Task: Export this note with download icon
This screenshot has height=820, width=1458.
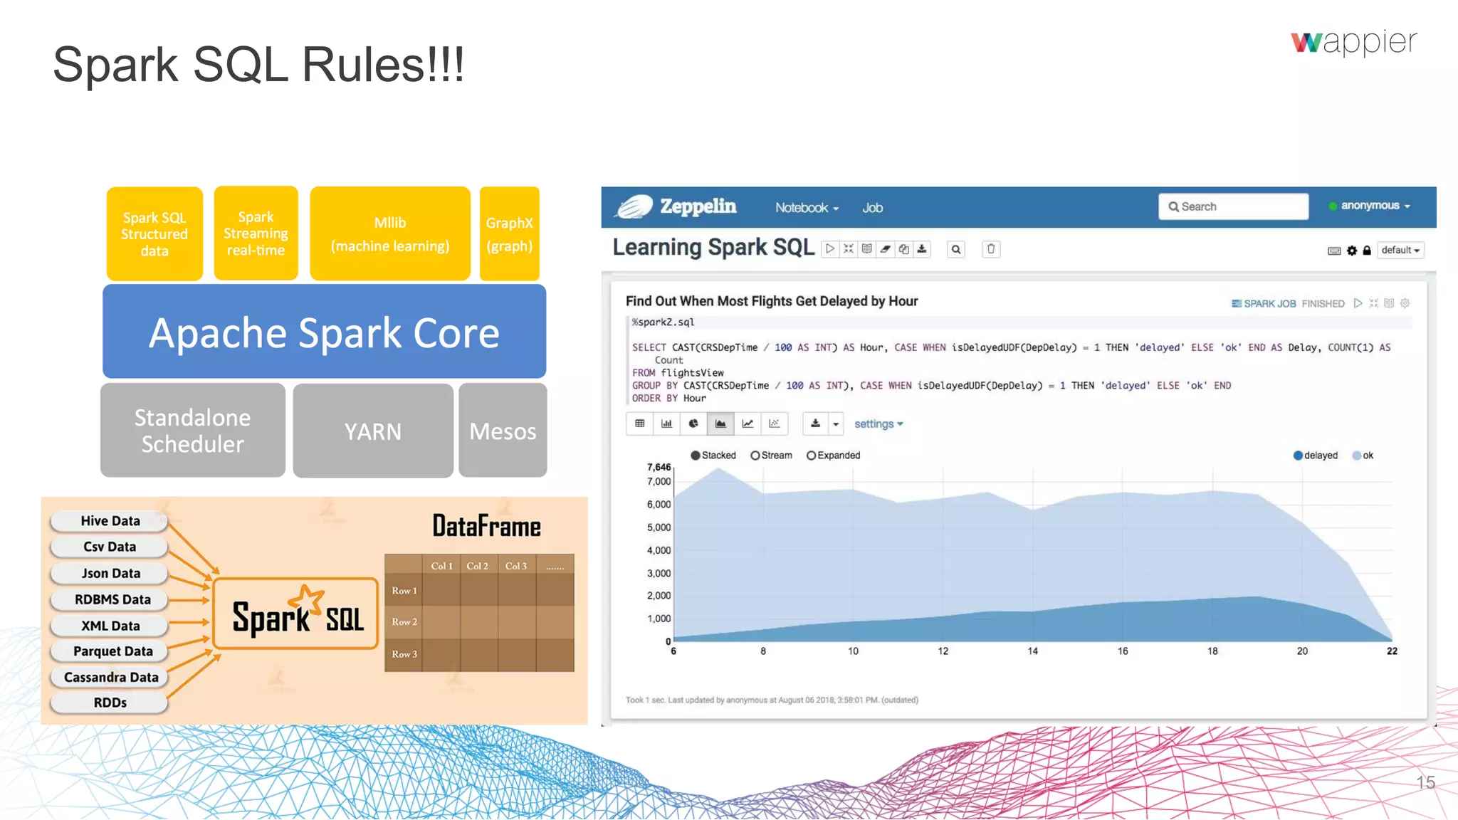Action: click(922, 249)
